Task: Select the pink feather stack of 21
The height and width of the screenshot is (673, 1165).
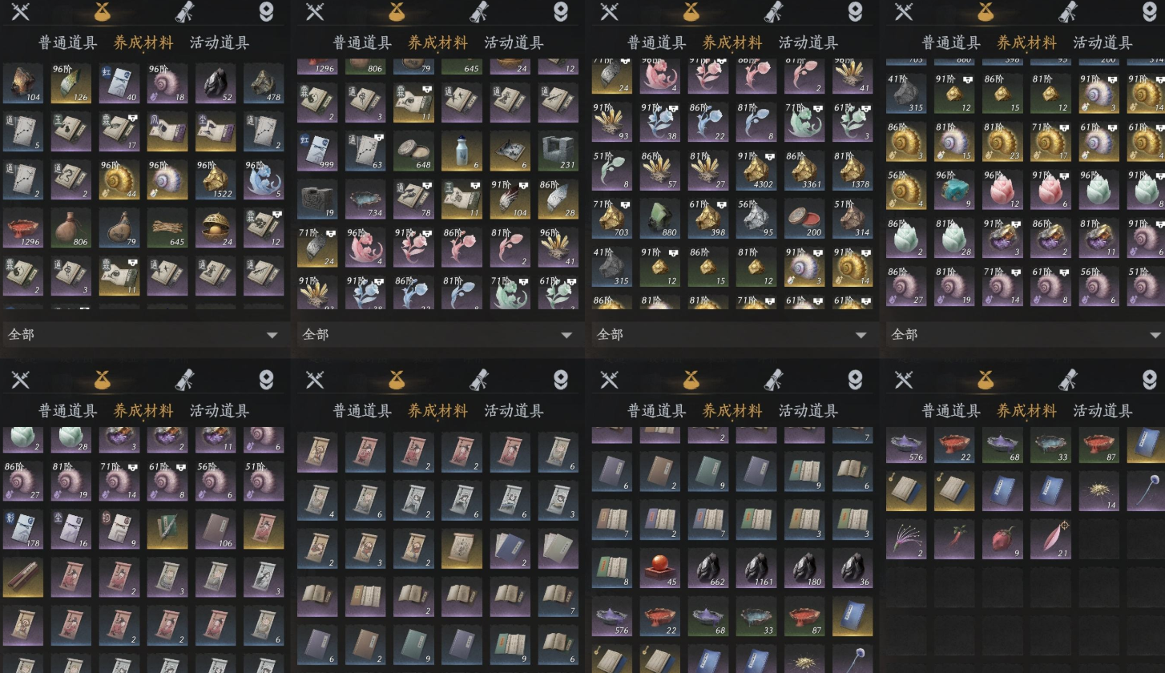Action: [x=1050, y=539]
